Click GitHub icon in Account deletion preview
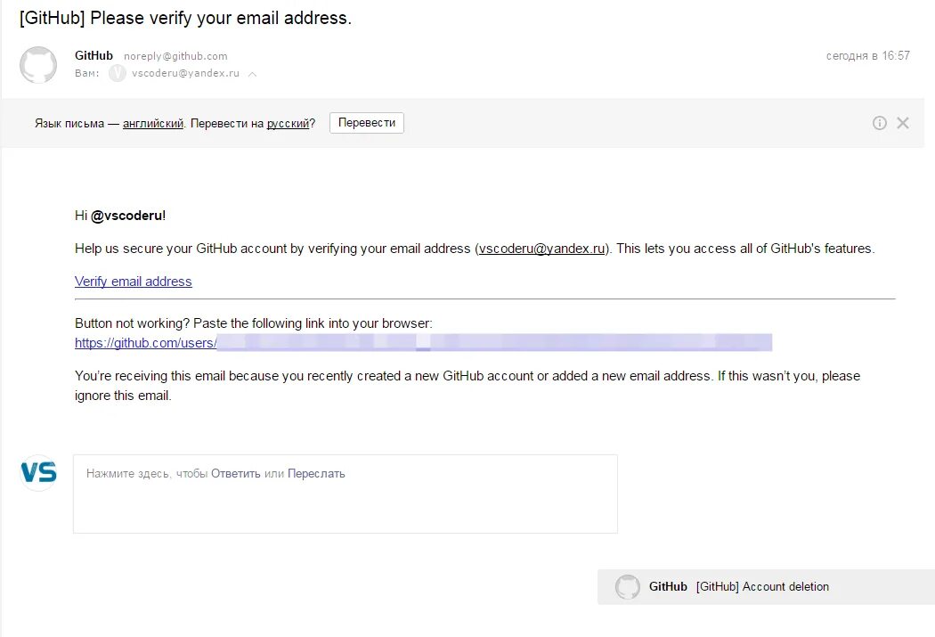Viewport: 935px width, 637px height. (628, 586)
